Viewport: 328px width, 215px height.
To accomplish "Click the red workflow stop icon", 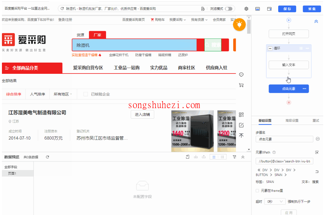I will [x=289, y=102].
